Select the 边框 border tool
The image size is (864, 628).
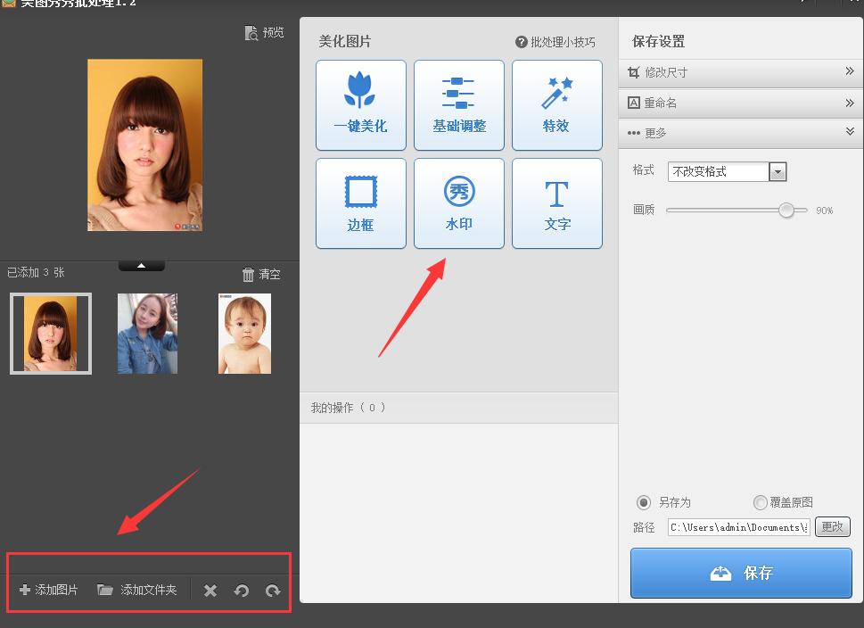pos(361,203)
